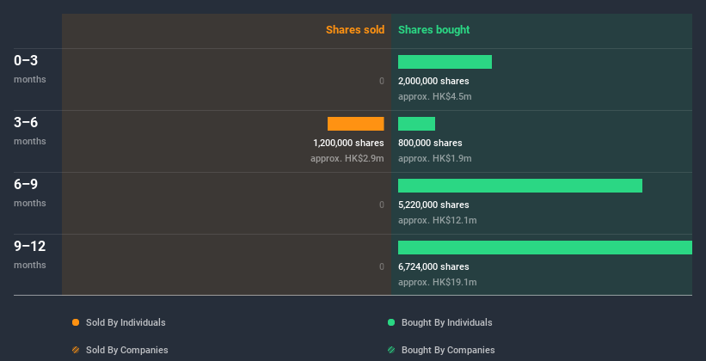Click the 5,220,000 shares bought value
The width and height of the screenshot is (706, 361).
pos(433,205)
